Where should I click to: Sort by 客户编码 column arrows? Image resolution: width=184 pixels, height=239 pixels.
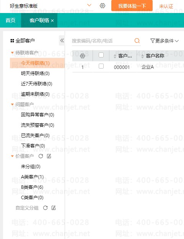[115, 56]
